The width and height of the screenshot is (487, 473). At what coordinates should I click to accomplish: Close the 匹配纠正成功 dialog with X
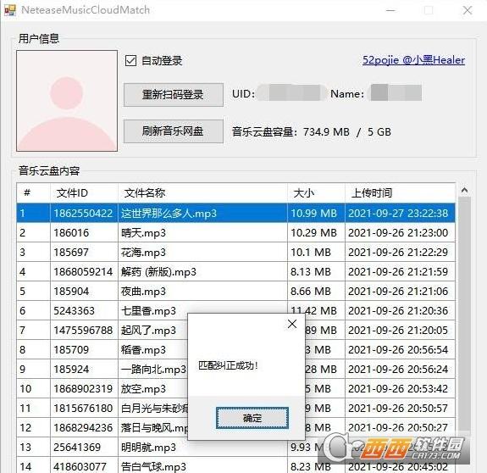point(292,324)
